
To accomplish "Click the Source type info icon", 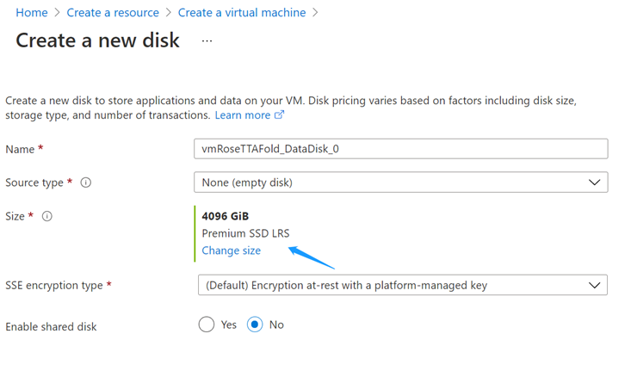I will click(86, 182).
